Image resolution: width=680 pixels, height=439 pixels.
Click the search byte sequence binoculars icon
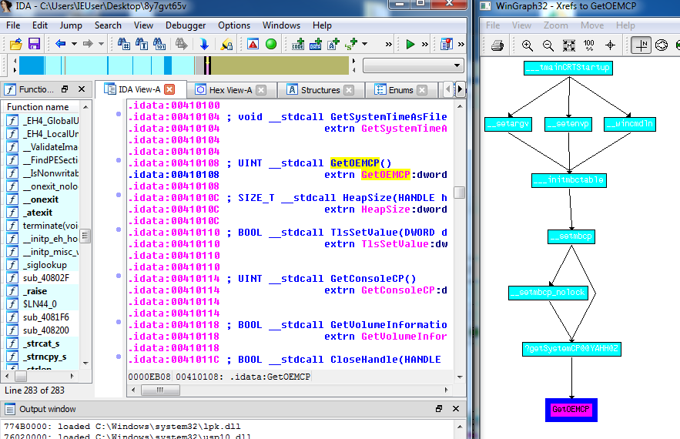point(159,44)
